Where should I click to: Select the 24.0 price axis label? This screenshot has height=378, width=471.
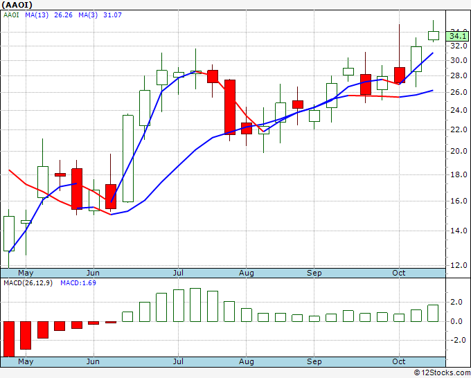click(x=459, y=110)
